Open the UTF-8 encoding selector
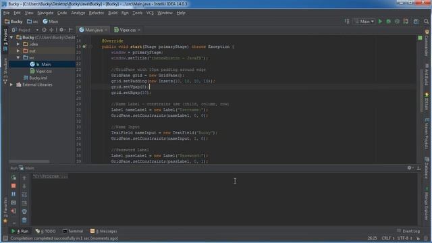Screen dimensions: 432x243 pyautogui.click(x=404, y=238)
